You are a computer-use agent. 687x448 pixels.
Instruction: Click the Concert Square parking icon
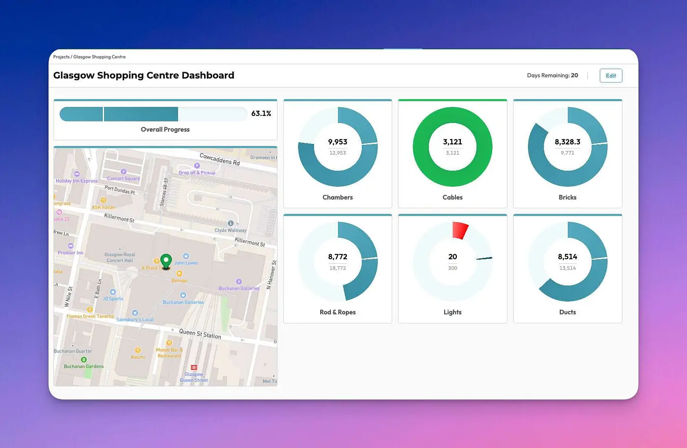[x=123, y=171]
